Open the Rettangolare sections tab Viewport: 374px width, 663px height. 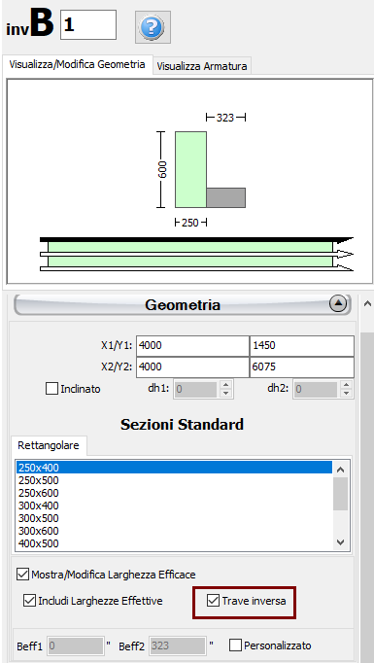(x=49, y=445)
